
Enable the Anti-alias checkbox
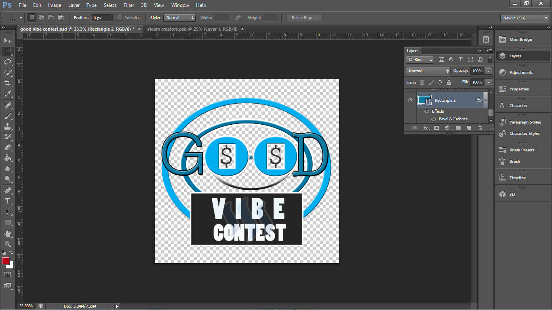click(x=119, y=17)
